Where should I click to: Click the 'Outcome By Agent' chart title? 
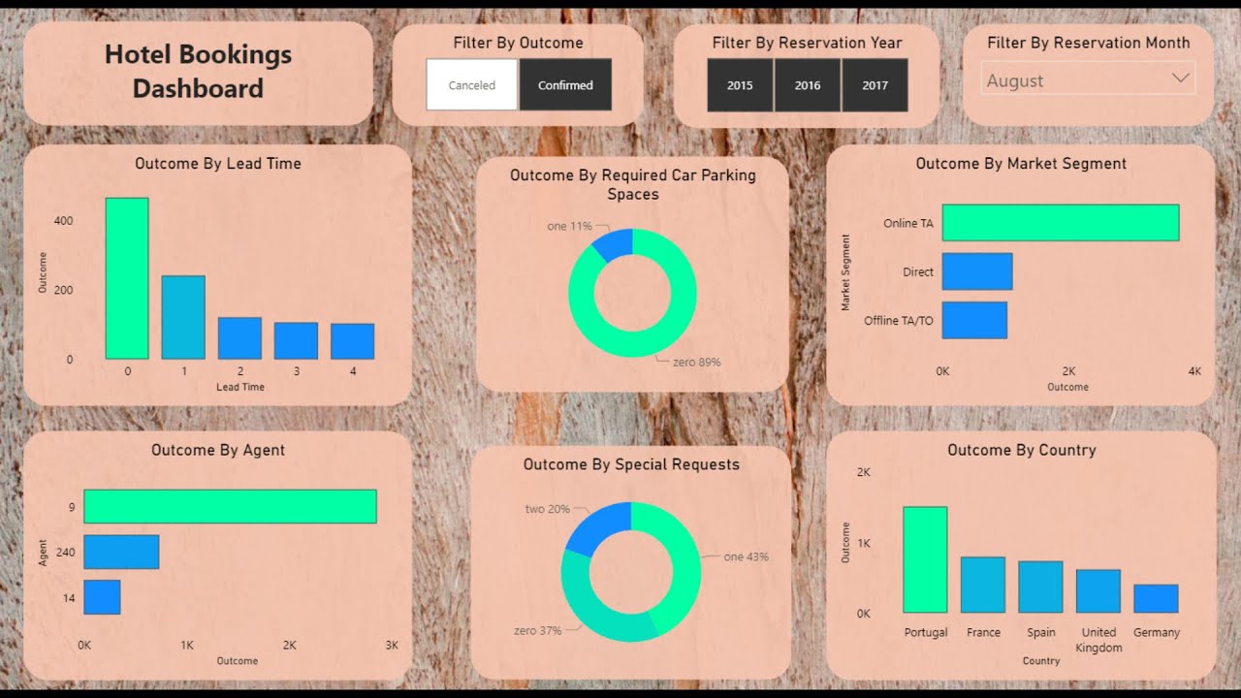(218, 450)
